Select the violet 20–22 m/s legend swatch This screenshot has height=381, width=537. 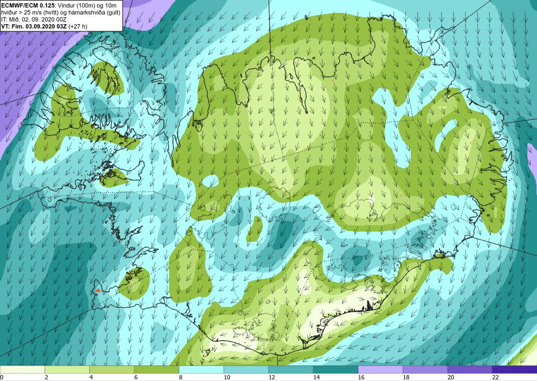[470, 370]
